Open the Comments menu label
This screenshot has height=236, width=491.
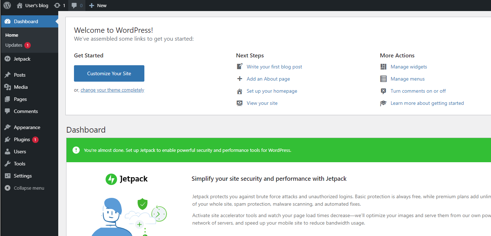click(x=26, y=111)
